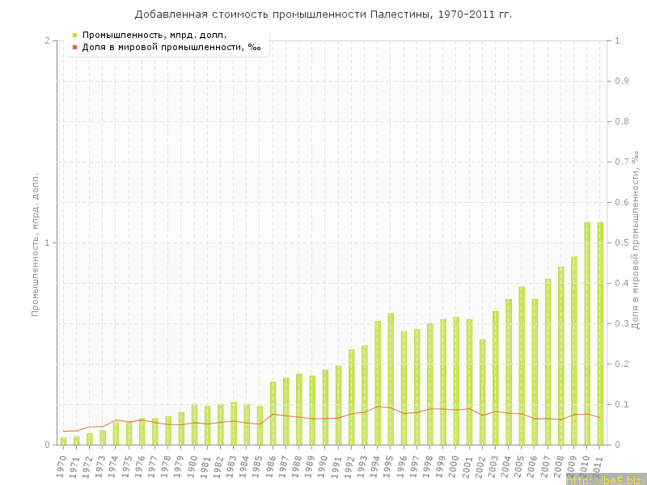Click the green Промышленность legend marker
Image resolution: width=647 pixels, height=485 pixels.
pyautogui.click(x=74, y=35)
